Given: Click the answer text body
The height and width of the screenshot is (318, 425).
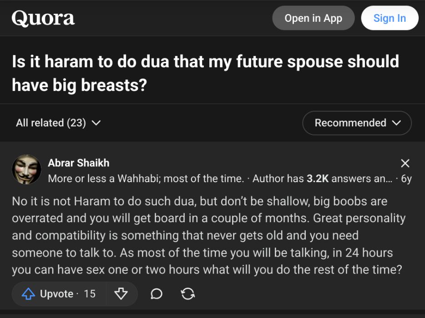Looking at the screenshot, I should coord(207,235).
